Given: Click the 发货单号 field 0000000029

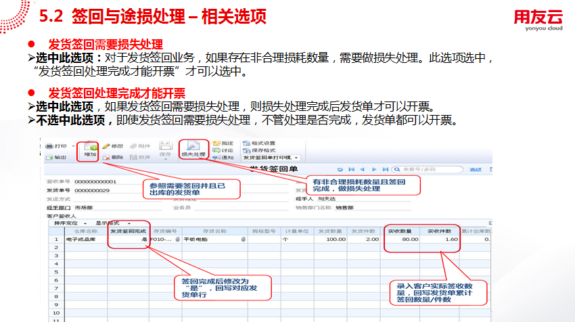Looking at the screenshot, I should [x=92, y=190].
